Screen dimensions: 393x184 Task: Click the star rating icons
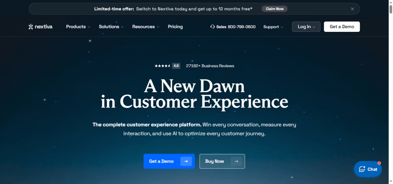[163, 66]
